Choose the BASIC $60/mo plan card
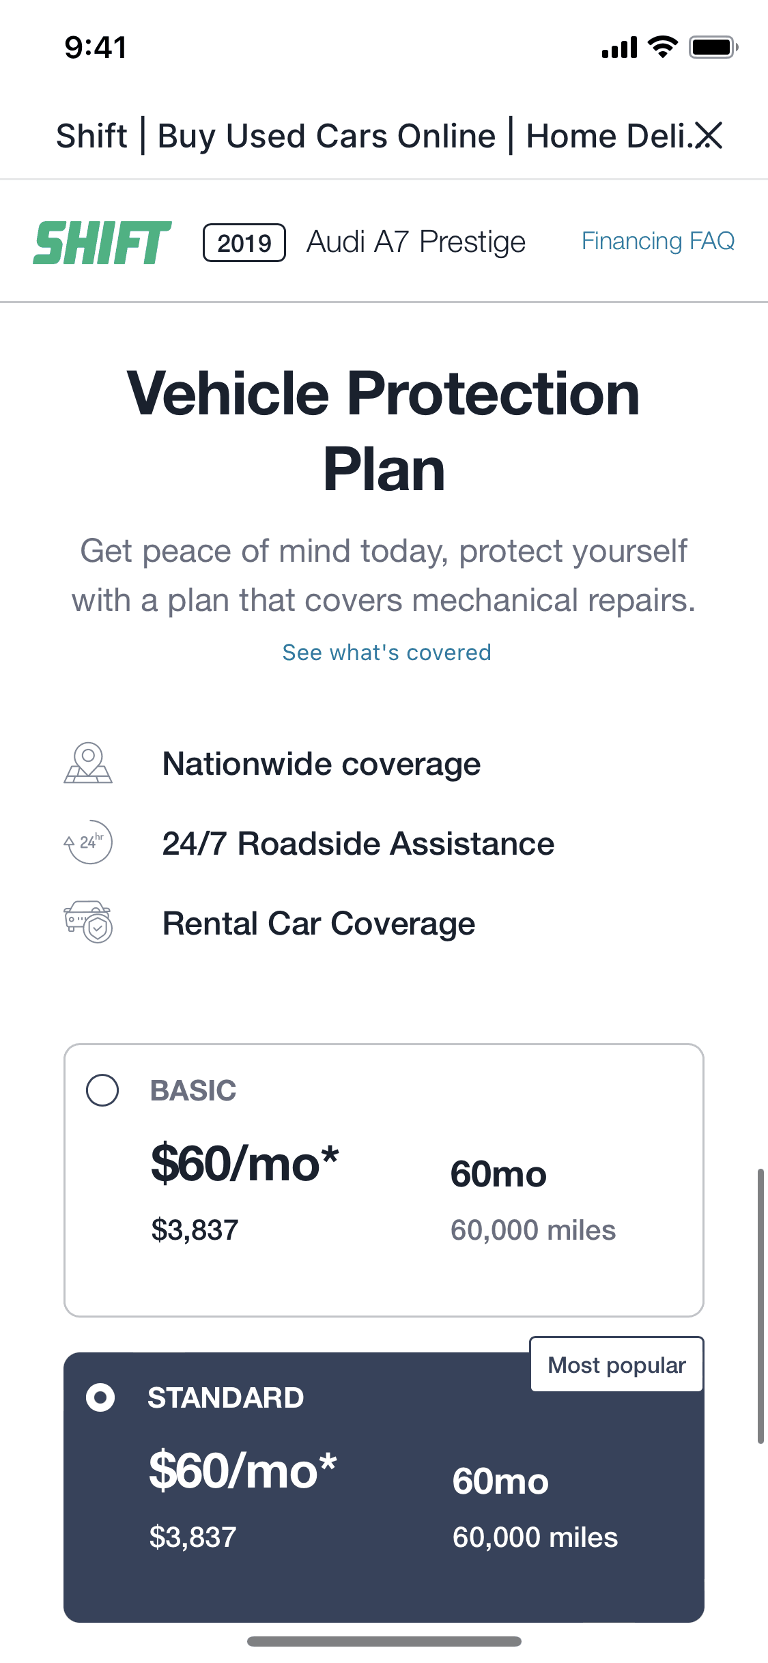Screen dimensions: 768x1663 tap(384, 1180)
